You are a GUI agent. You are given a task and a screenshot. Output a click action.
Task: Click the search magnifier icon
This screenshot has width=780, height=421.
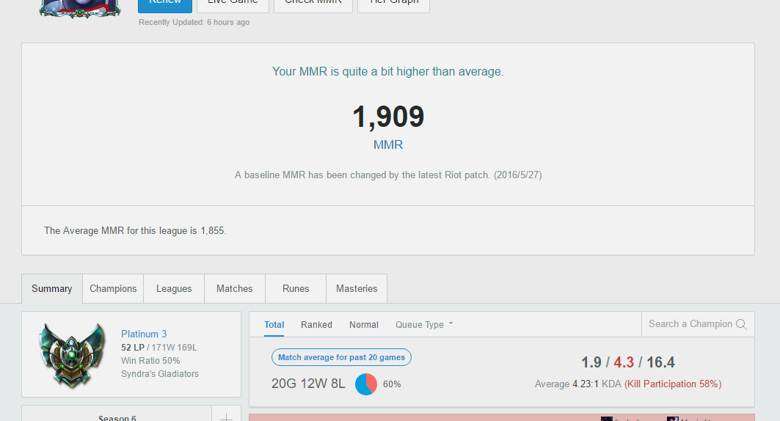(x=741, y=324)
